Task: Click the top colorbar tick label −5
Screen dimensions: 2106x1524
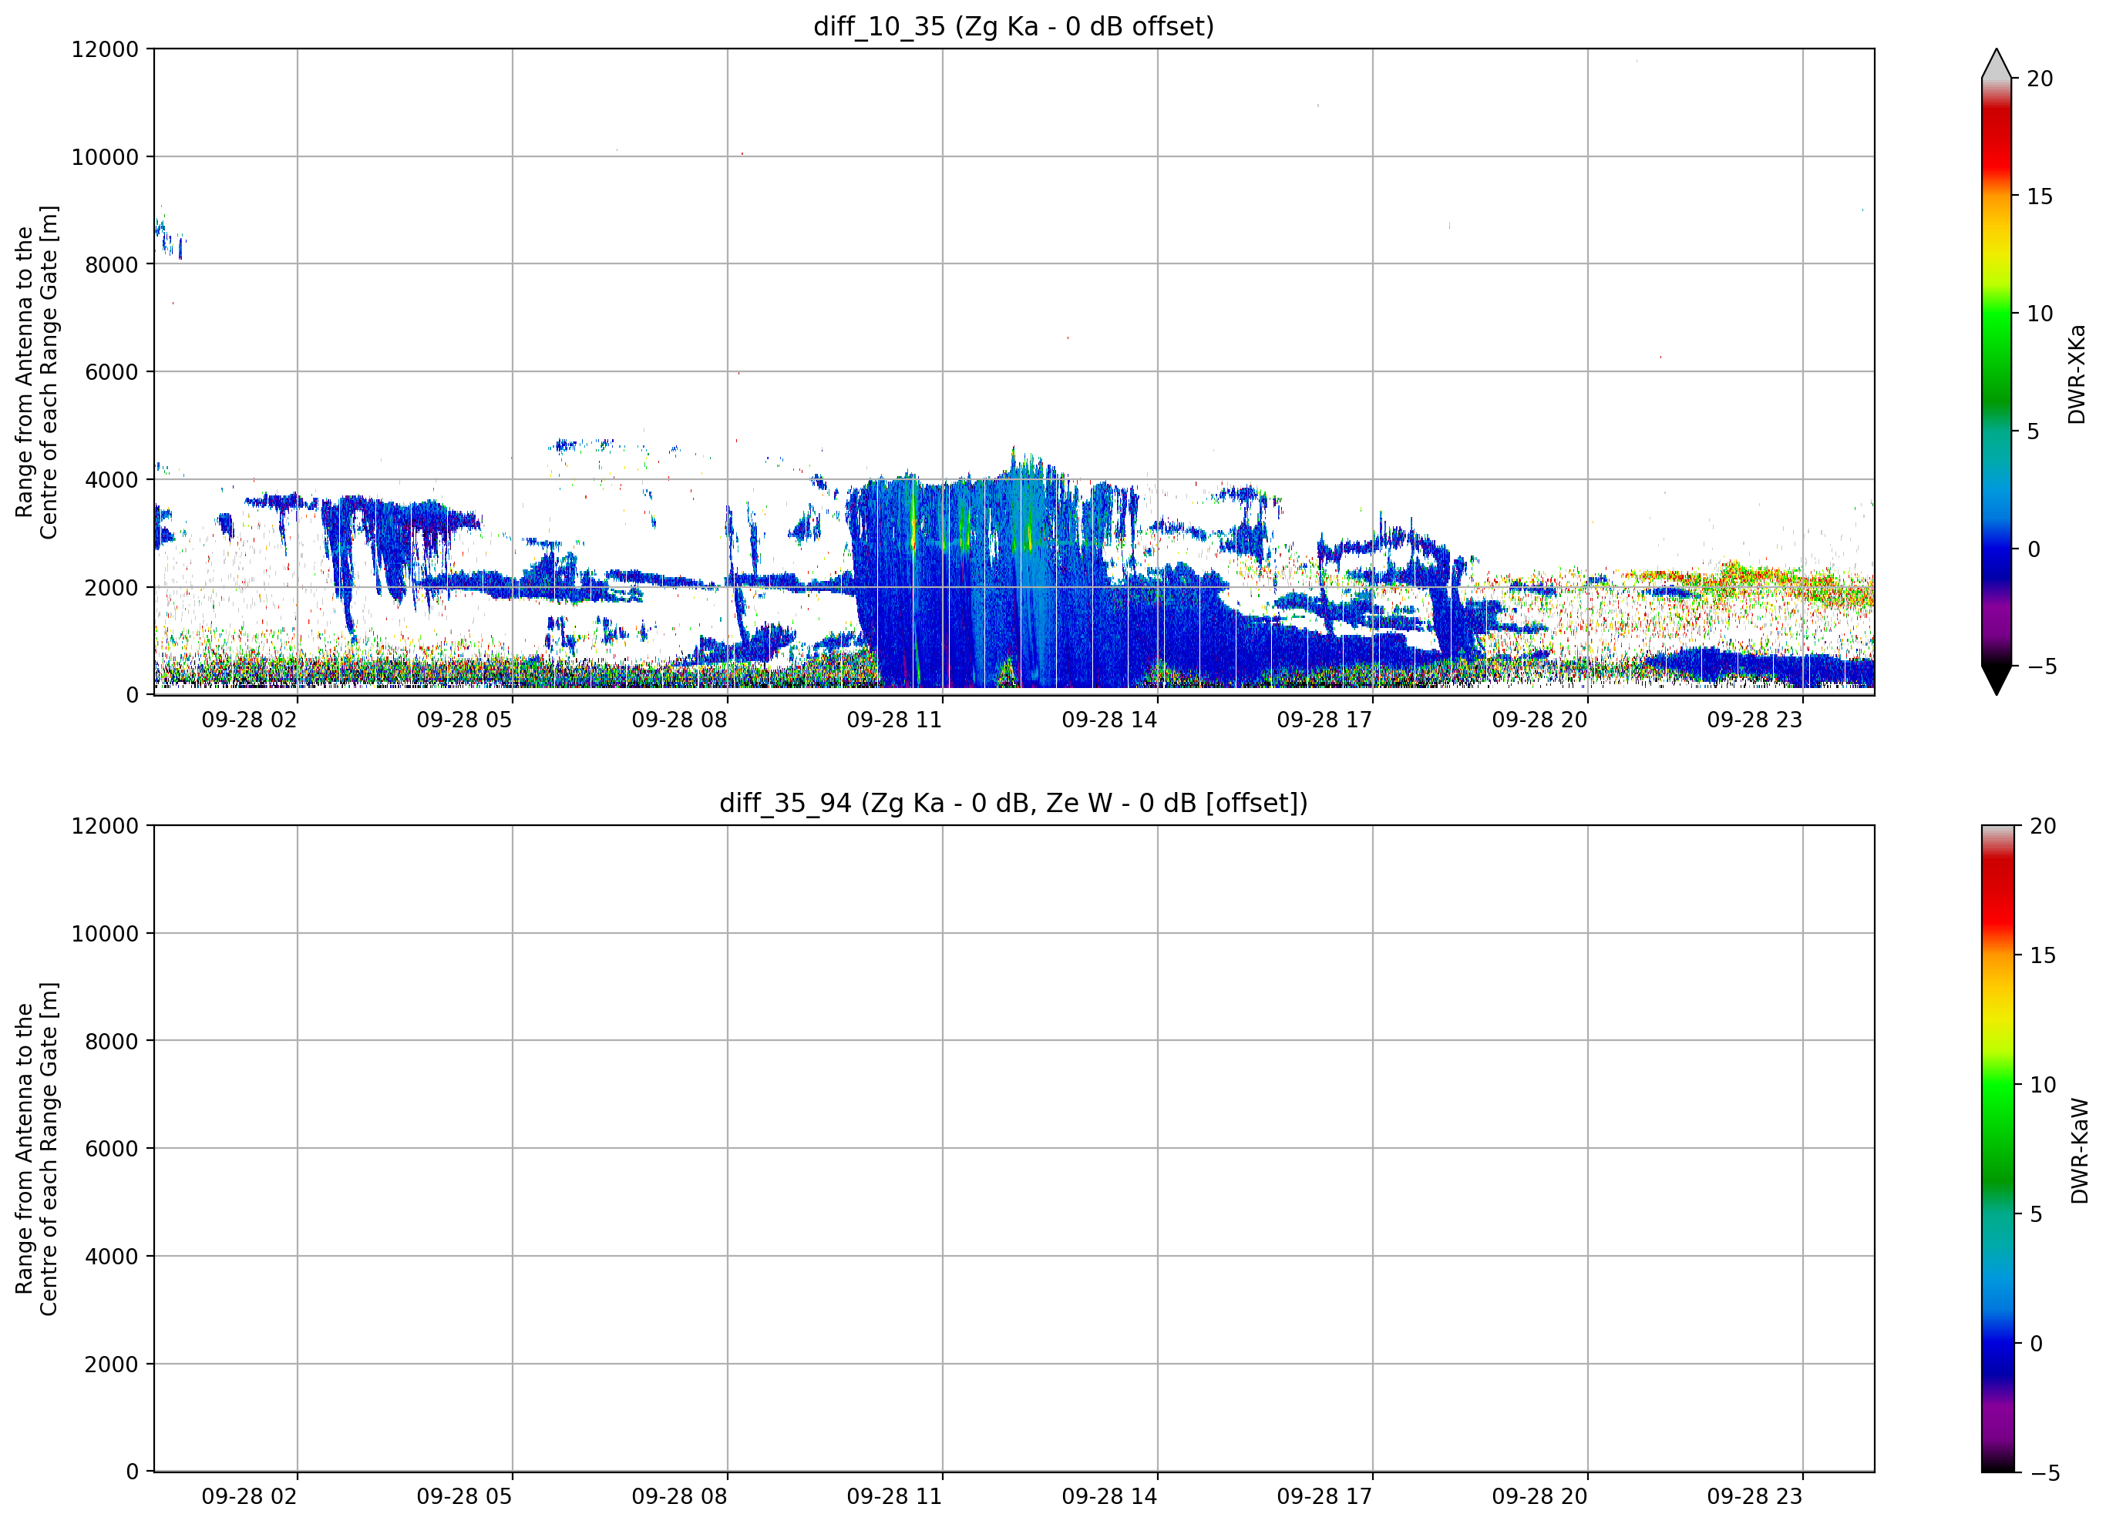Action: [2042, 666]
